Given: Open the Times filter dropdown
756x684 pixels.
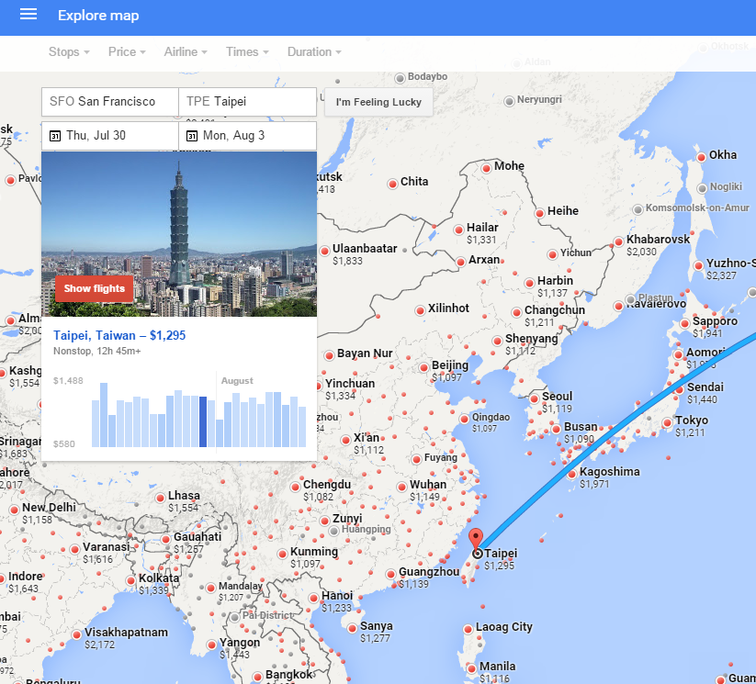Looking at the screenshot, I should 247,52.
